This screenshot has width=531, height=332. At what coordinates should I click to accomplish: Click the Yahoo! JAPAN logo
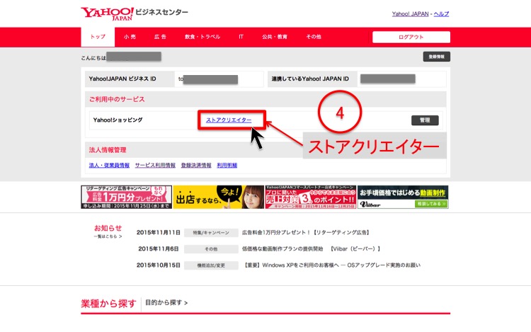107,13
